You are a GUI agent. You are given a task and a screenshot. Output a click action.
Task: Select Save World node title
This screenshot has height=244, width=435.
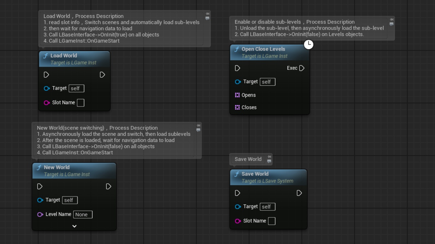(255, 174)
